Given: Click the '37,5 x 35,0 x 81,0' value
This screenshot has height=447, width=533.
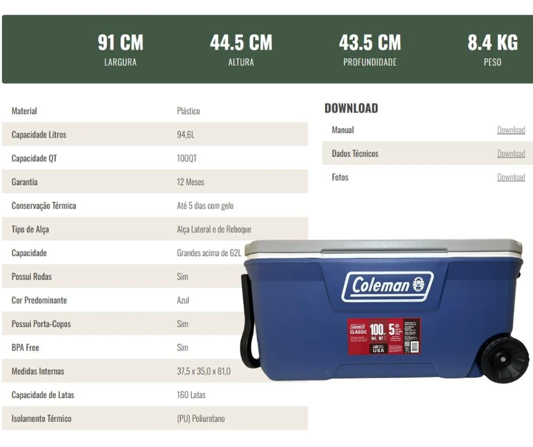Looking at the screenshot, I should (204, 371).
